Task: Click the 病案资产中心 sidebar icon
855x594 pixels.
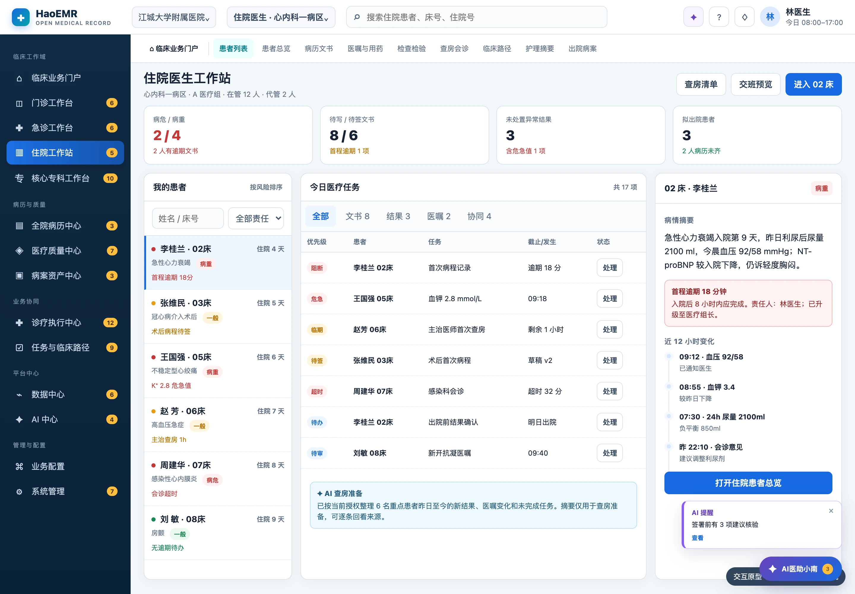Action: pyautogui.click(x=19, y=276)
